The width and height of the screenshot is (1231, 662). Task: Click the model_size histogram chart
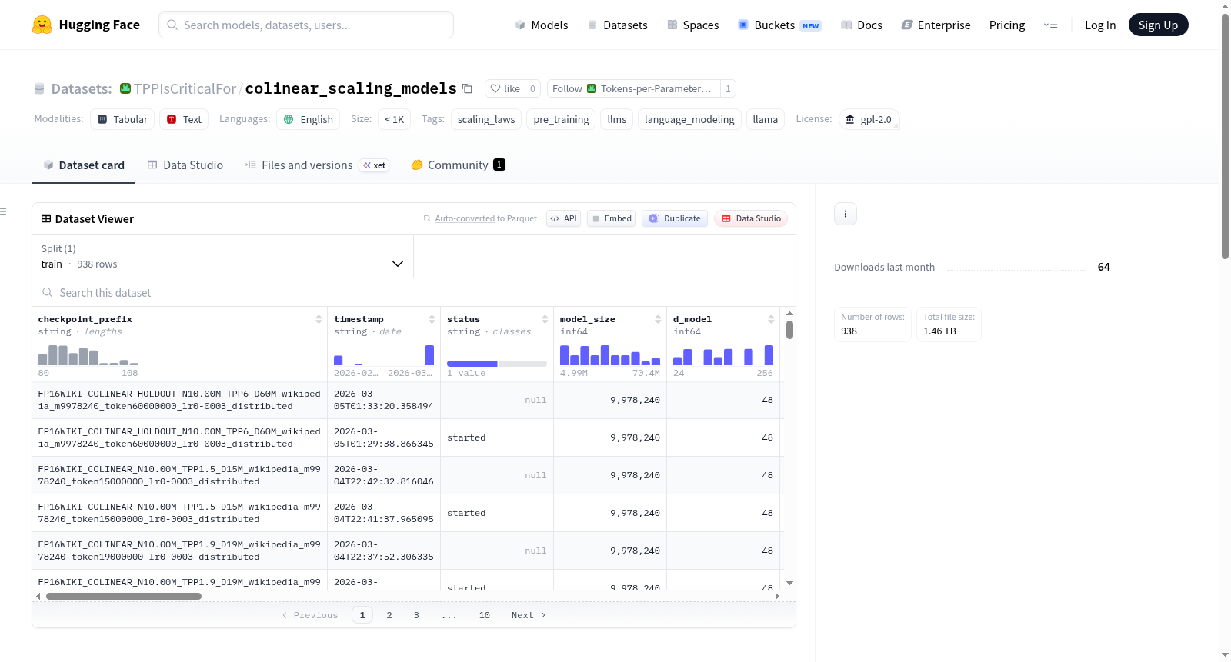[x=609, y=354]
